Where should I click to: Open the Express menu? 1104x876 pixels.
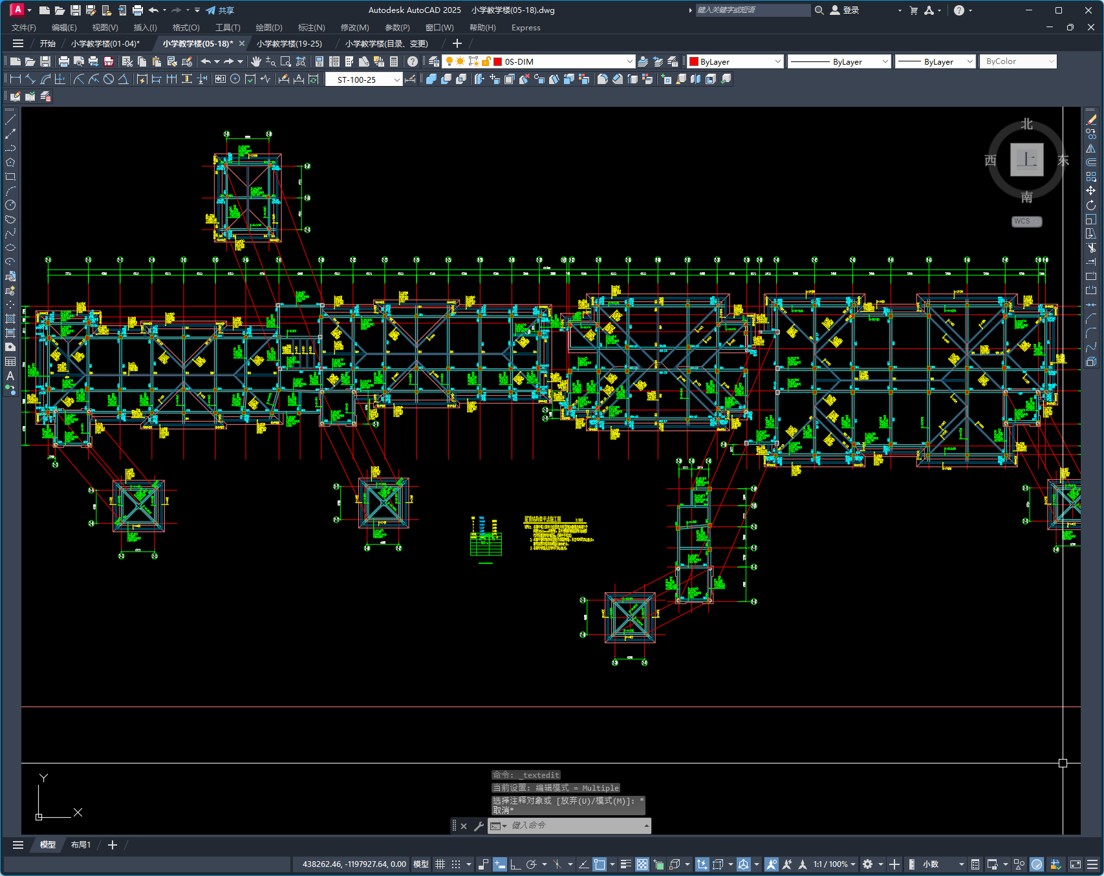[x=526, y=27]
